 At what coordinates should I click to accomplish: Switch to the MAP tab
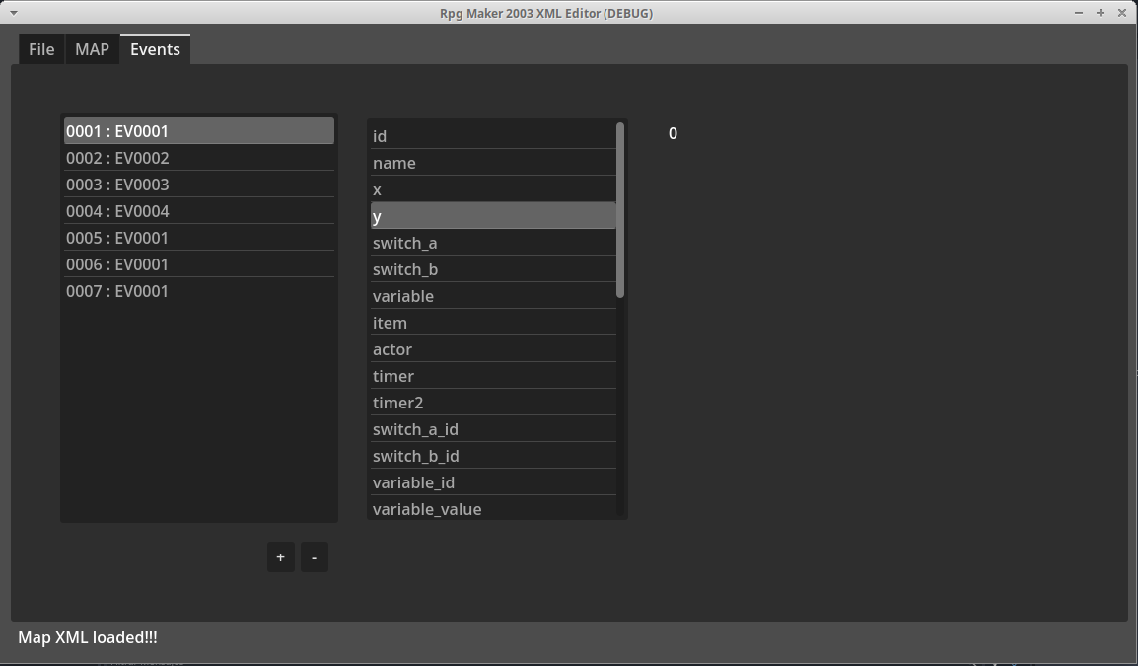92,49
